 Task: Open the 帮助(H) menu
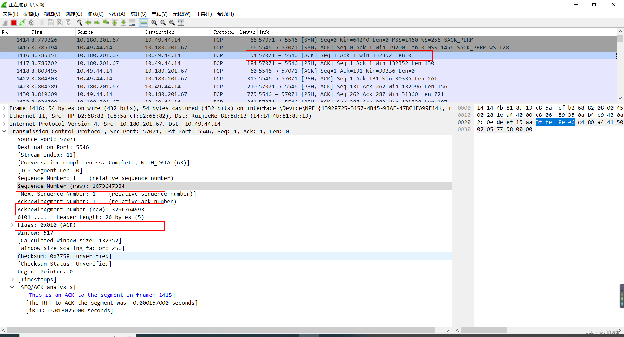[x=226, y=14]
